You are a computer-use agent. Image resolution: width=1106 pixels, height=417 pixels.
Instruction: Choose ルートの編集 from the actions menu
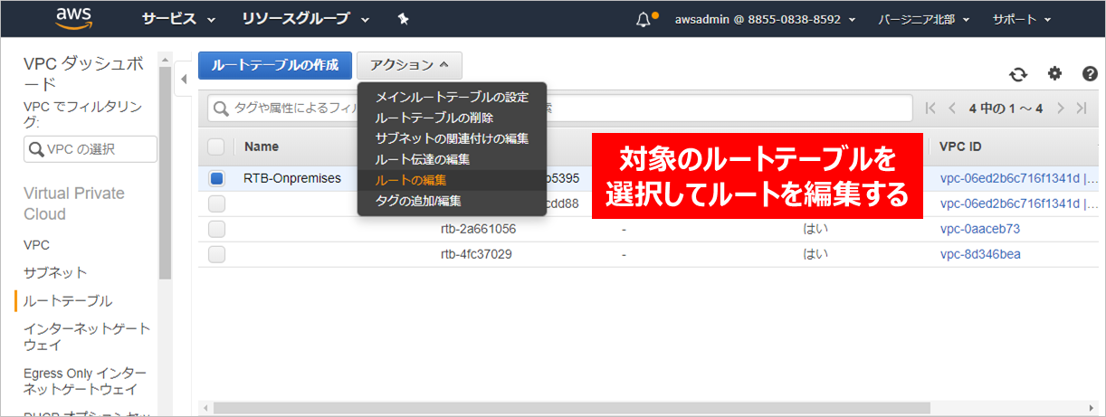click(411, 180)
